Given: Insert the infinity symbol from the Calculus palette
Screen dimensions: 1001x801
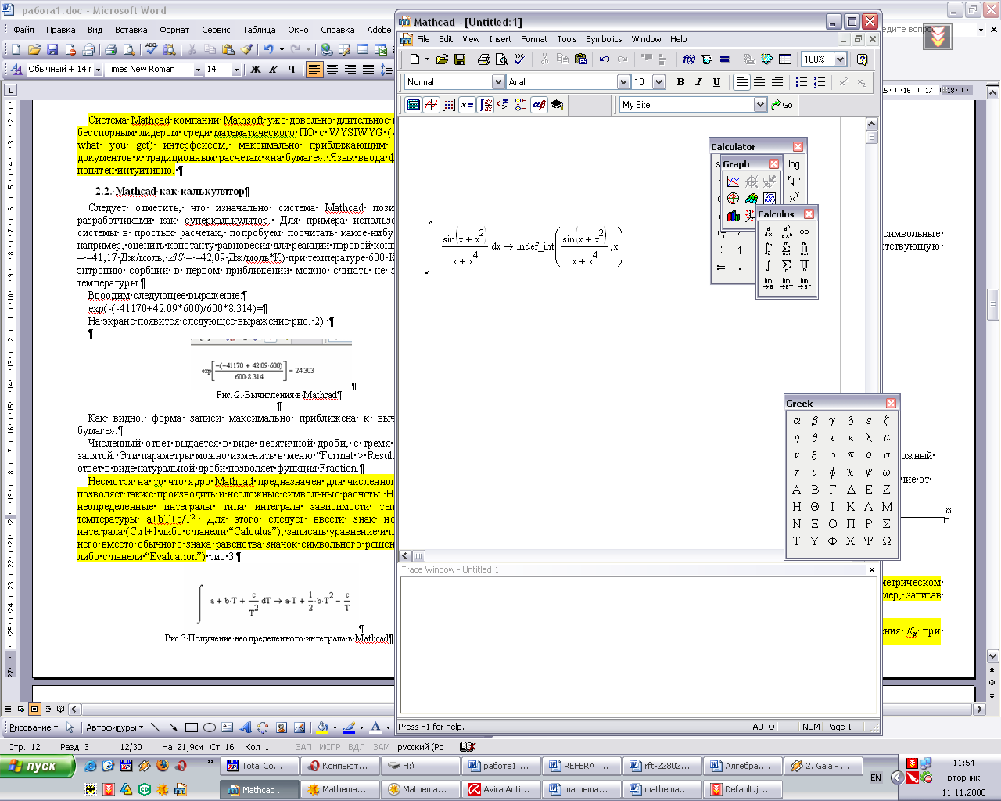Looking at the screenshot, I should [804, 232].
